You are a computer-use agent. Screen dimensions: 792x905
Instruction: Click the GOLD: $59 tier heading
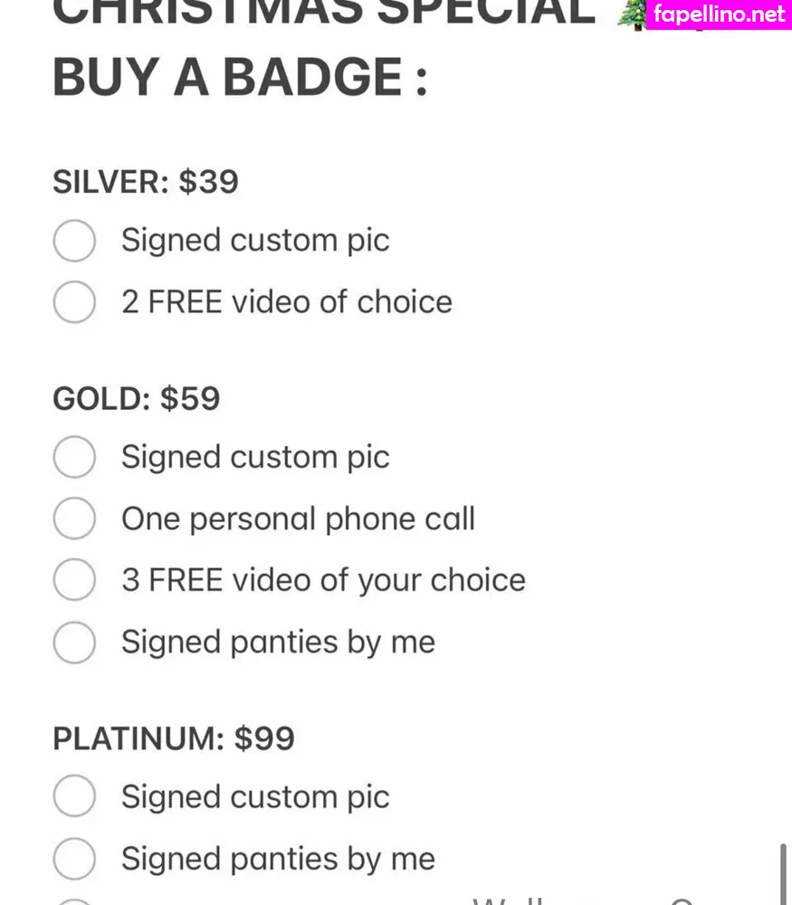click(137, 399)
